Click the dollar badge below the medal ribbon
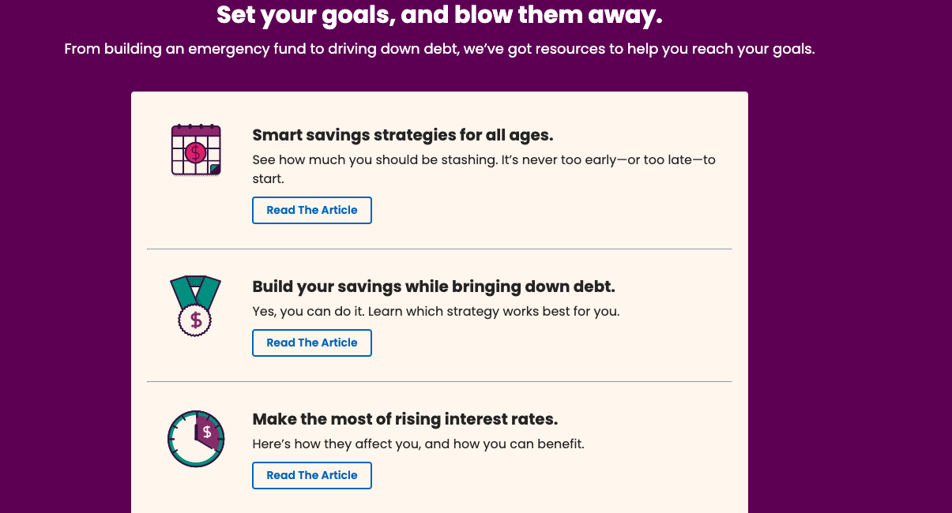The width and height of the screenshot is (952, 513). click(x=196, y=320)
